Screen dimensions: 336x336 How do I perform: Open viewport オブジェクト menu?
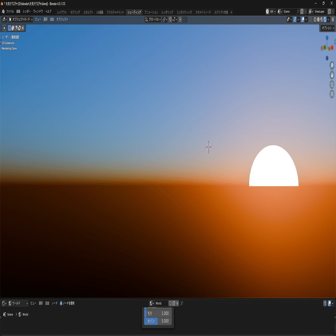click(x=62, y=19)
